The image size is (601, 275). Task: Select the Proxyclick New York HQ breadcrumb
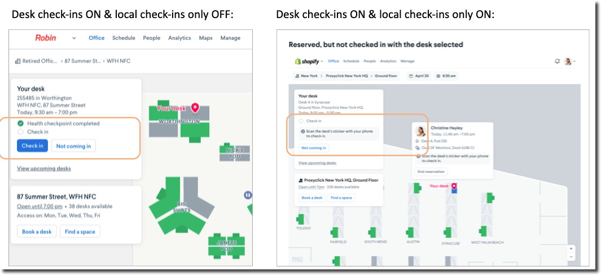tap(346, 76)
